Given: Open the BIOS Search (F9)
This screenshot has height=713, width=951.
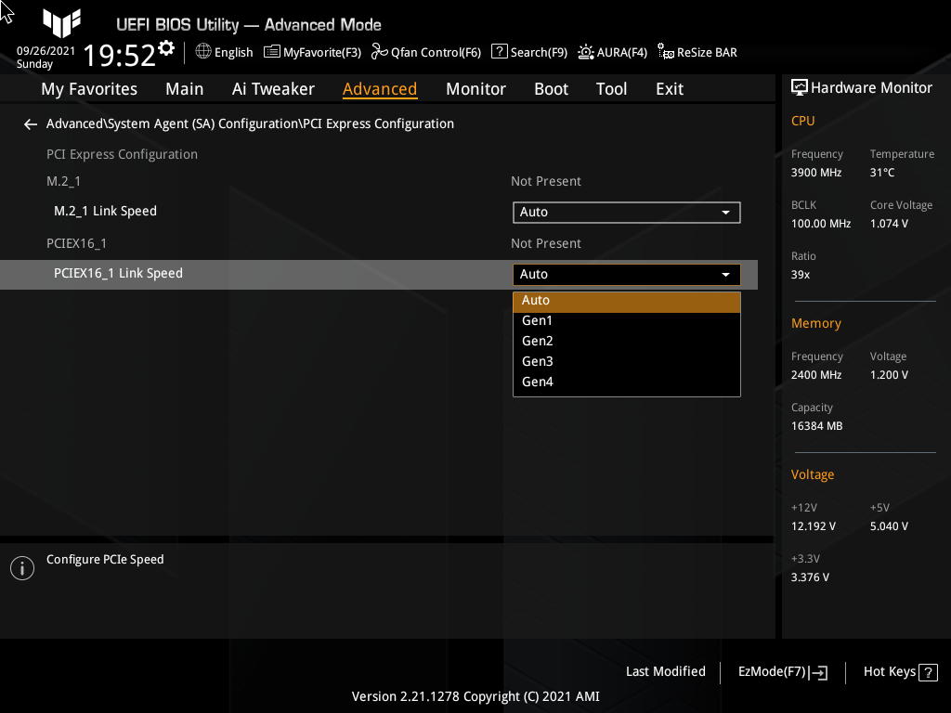Looking at the screenshot, I should [528, 52].
